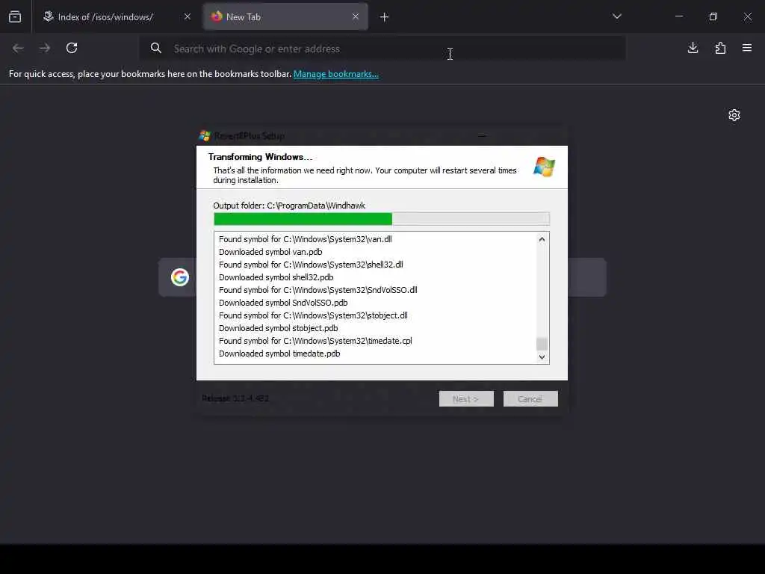Image resolution: width=765 pixels, height=574 pixels.
Task: Focus the Search with Google address field
Action: [382, 49]
